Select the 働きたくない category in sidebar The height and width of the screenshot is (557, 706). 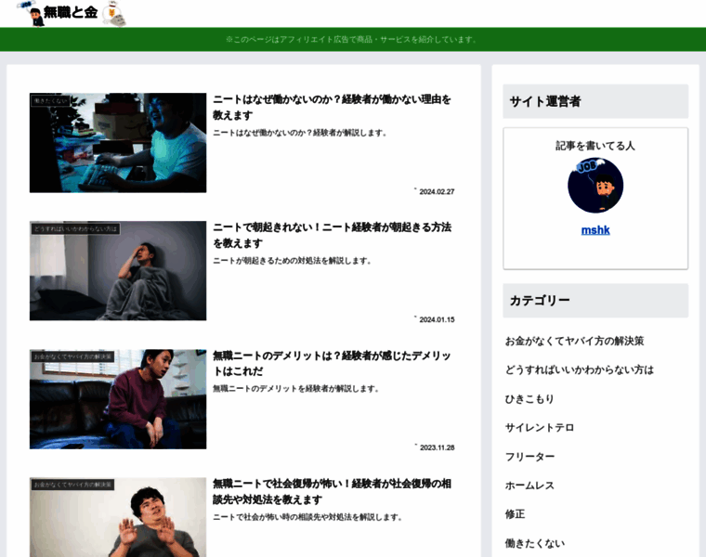pyautogui.click(x=534, y=543)
